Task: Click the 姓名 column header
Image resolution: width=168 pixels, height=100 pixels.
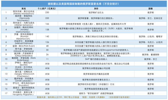Action: (x=24, y=8)
